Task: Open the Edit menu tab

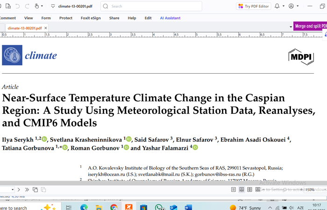Action: [x=148, y=18]
